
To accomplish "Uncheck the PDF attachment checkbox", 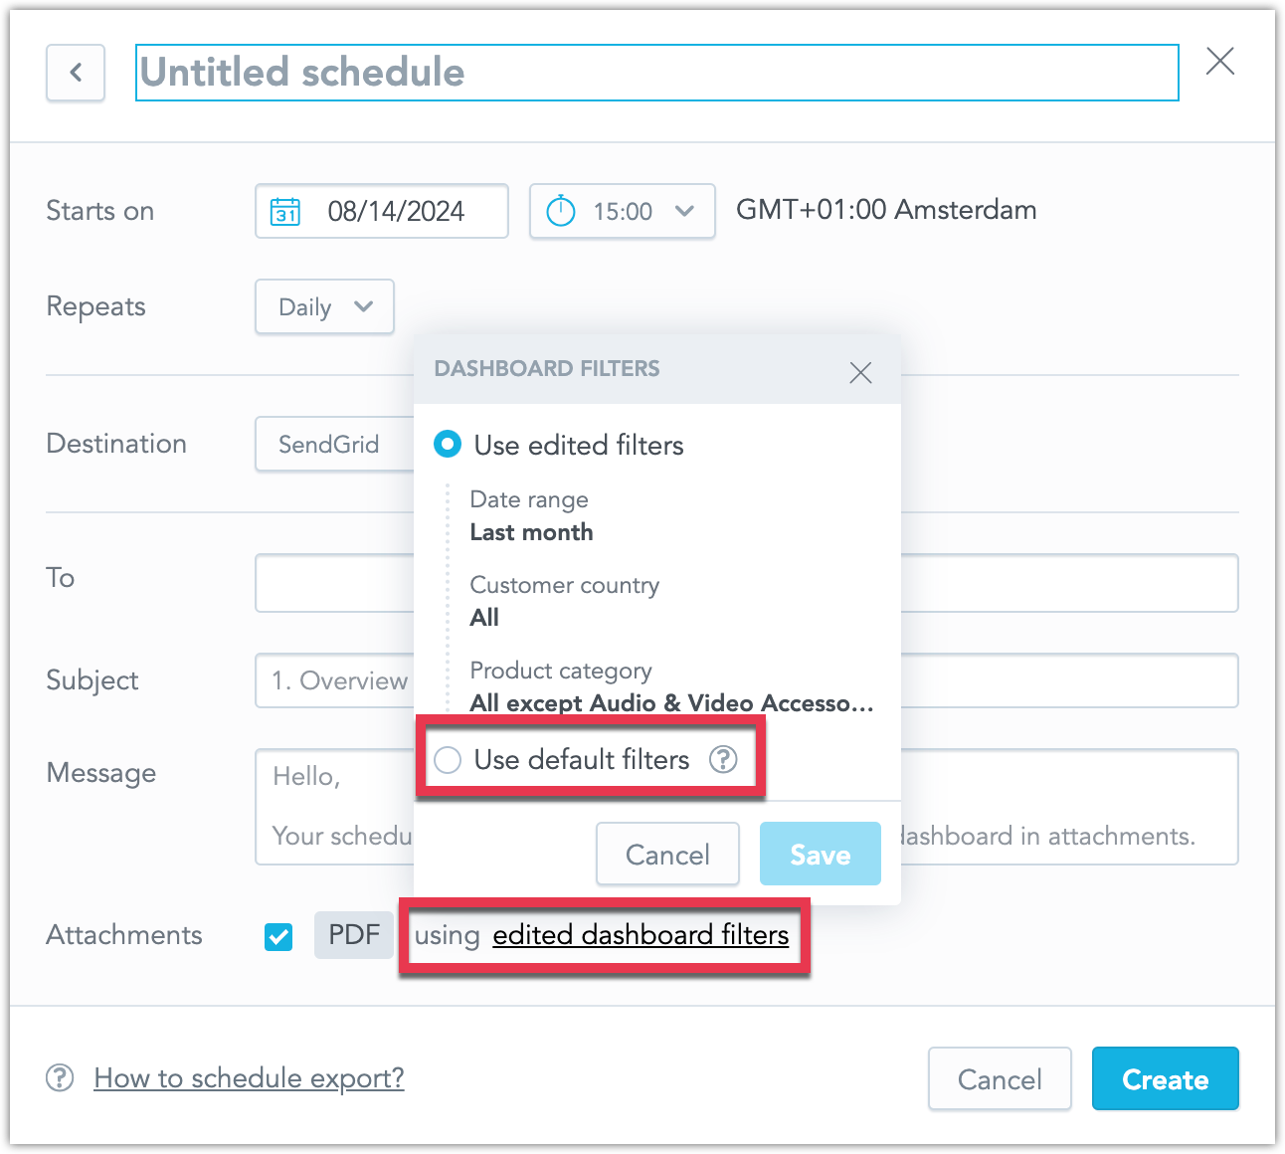I will (x=278, y=936).
